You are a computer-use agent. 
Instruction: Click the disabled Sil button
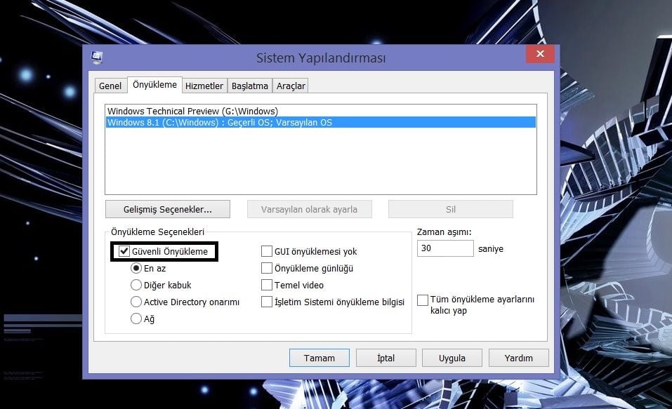(450, 210)
